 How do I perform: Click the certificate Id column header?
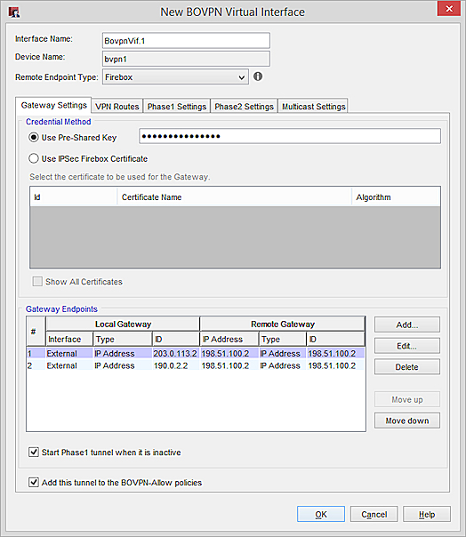[x=73, y=196]
